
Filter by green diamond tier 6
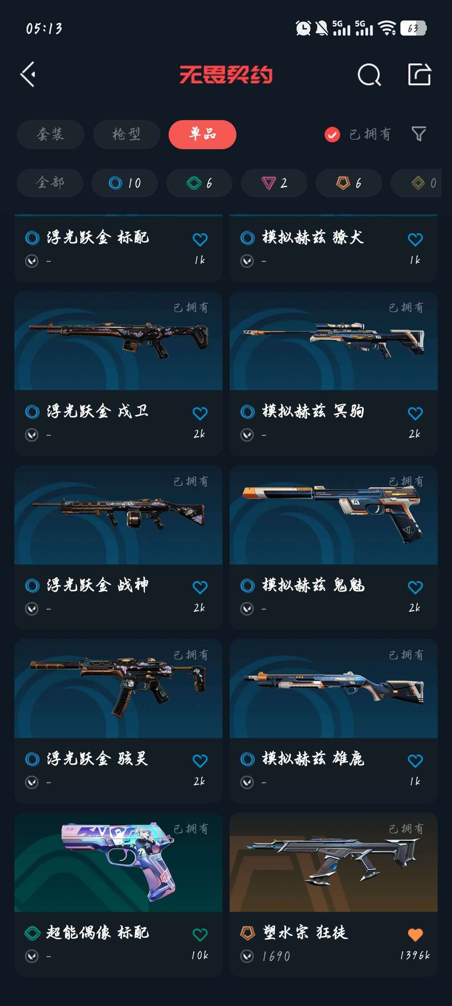pos(199,183)
